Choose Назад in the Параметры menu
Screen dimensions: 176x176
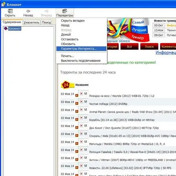point(82,25)
